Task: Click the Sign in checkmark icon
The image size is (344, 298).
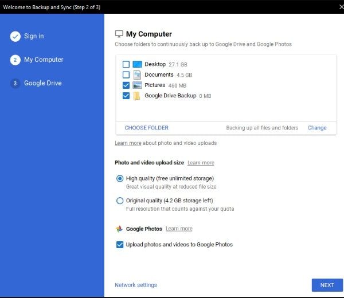Action: (x=15, y=37)
